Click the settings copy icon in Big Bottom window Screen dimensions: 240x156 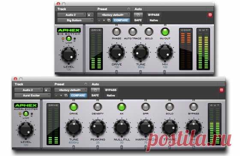pos(109,21)
